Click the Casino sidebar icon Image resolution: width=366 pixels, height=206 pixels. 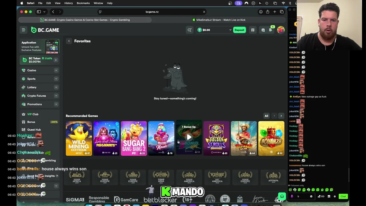point(23,70)
